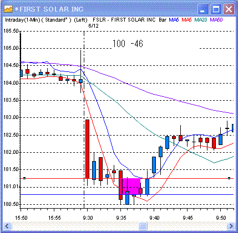Click the green MA20 legend label
238x233 pixels.
tap(201, 20)
